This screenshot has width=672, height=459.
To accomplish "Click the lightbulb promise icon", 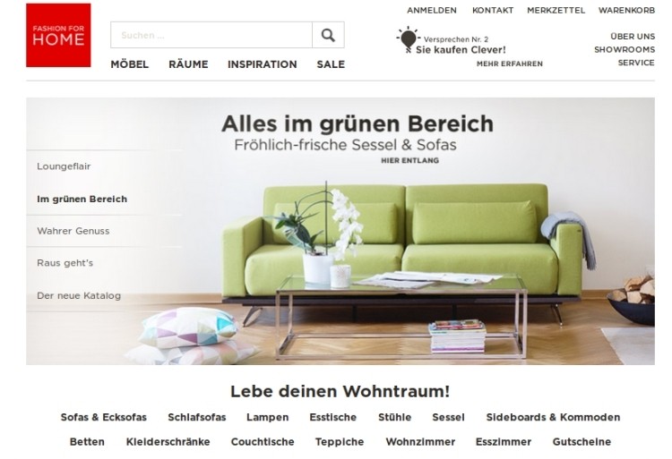I will pyautogui.click(x=408, y=39).
